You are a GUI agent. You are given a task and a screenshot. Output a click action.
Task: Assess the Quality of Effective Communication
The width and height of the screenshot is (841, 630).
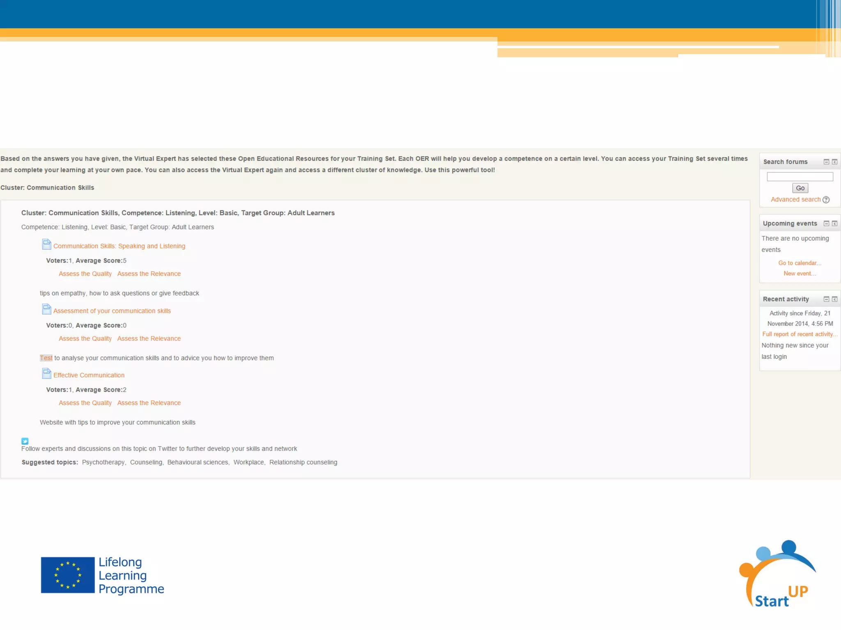85,403
